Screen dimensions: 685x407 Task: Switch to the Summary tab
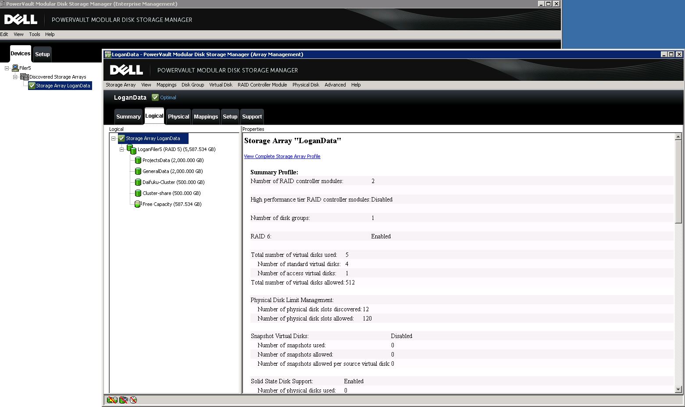point(128,117)
